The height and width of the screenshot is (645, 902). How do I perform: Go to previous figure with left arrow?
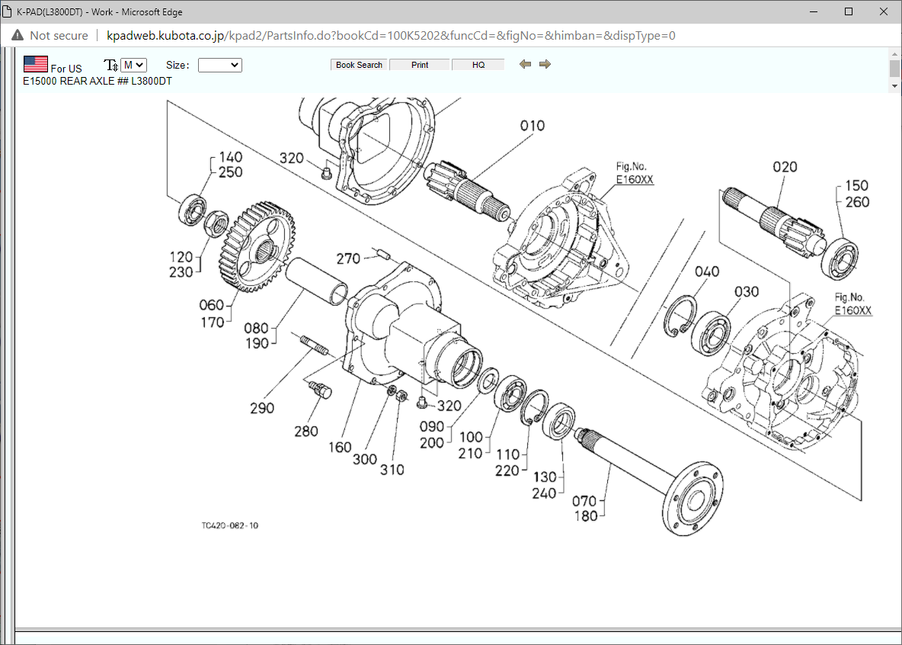pos(525,64)
